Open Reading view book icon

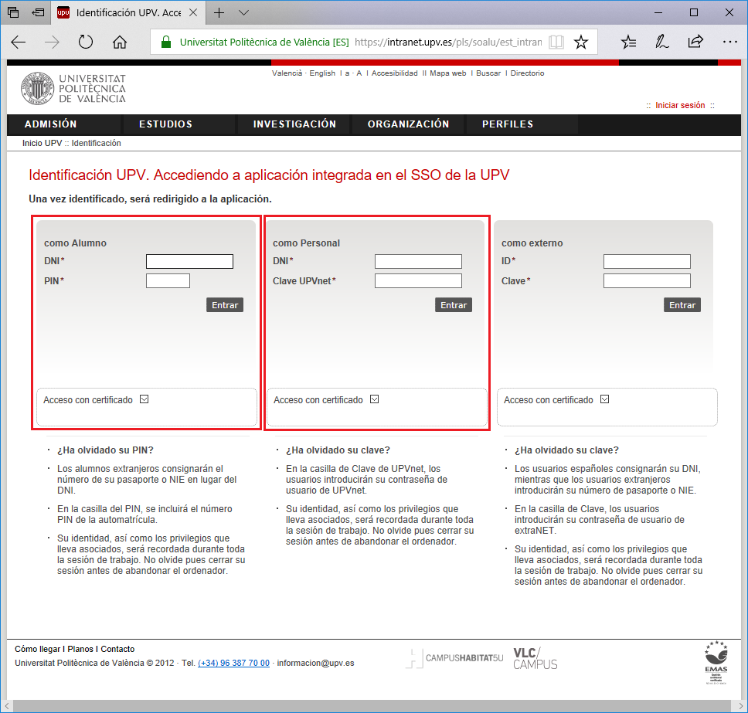(556, 42)
